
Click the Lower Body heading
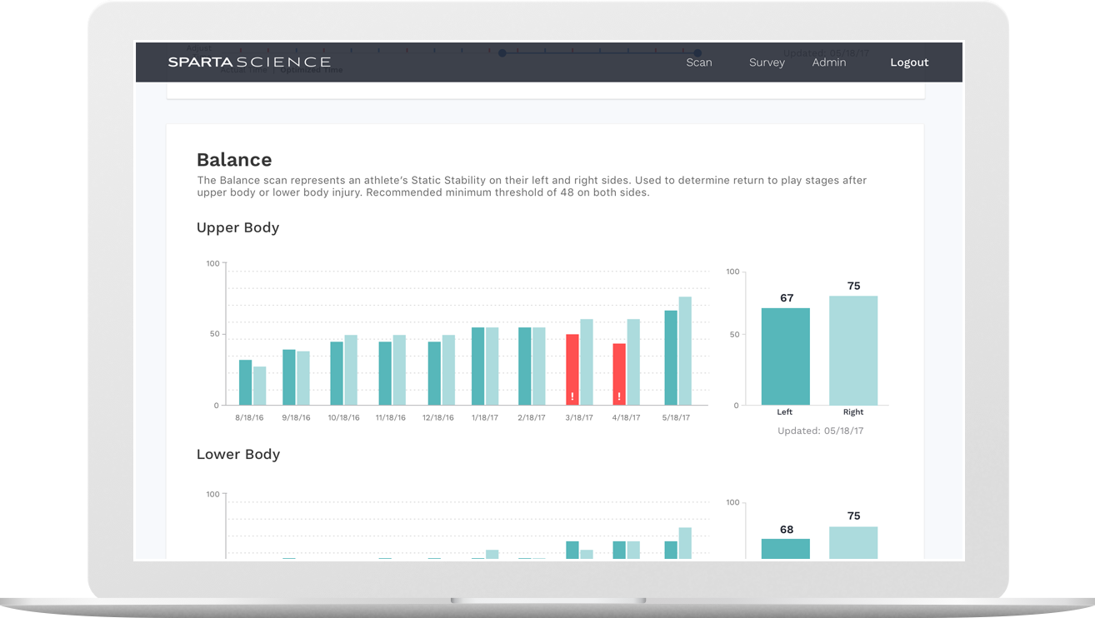pos(237,454)
